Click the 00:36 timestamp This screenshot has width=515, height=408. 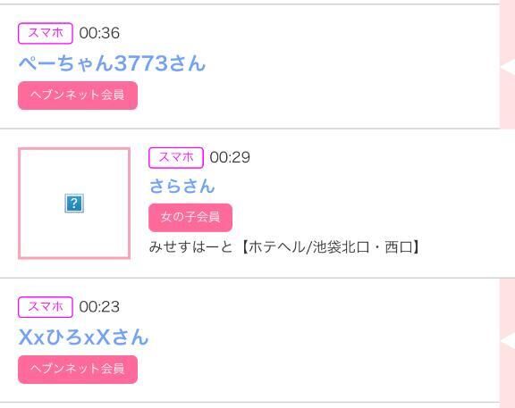99,33
